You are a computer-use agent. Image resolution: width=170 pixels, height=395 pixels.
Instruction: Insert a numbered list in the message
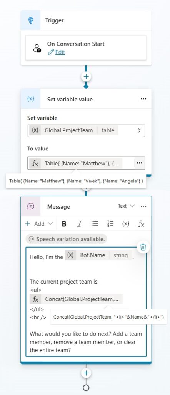click(x=110, y=224)
